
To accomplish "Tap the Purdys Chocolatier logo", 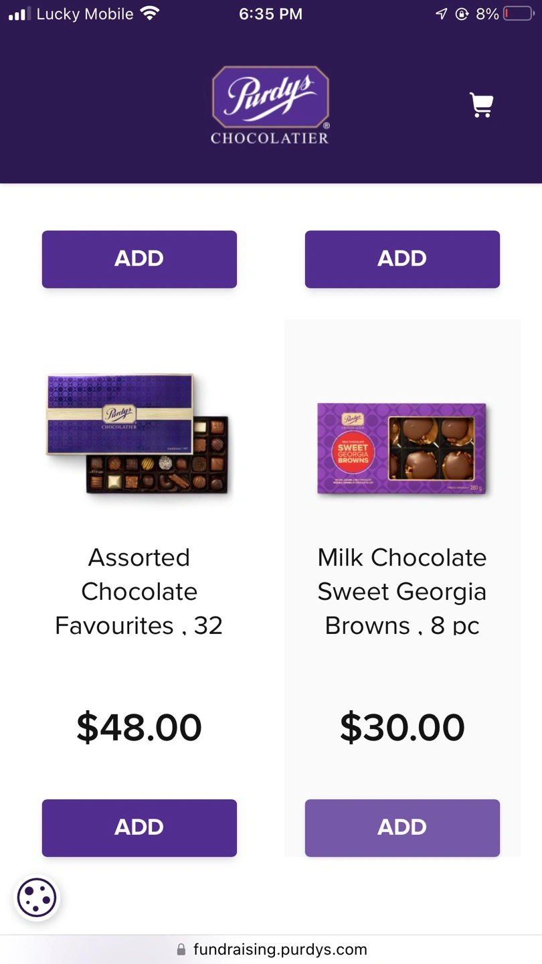I will 270,105.
